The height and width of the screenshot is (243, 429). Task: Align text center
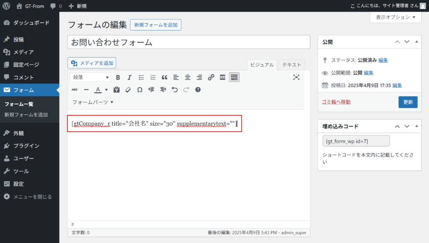[187, 77]
